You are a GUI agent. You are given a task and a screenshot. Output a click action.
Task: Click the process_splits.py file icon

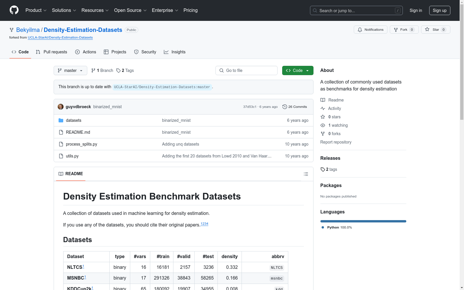point(61,144)
